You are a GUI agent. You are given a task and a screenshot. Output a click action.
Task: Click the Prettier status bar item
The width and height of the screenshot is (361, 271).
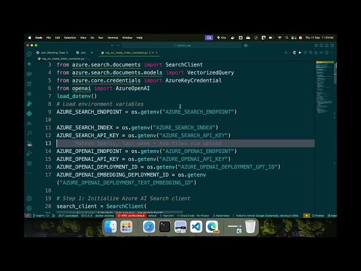point(318,216)
